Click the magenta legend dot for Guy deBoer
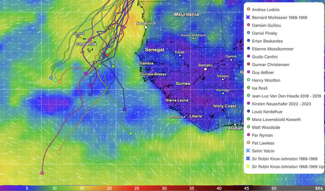This screenshot has width=325, height=191. (248, 72)
